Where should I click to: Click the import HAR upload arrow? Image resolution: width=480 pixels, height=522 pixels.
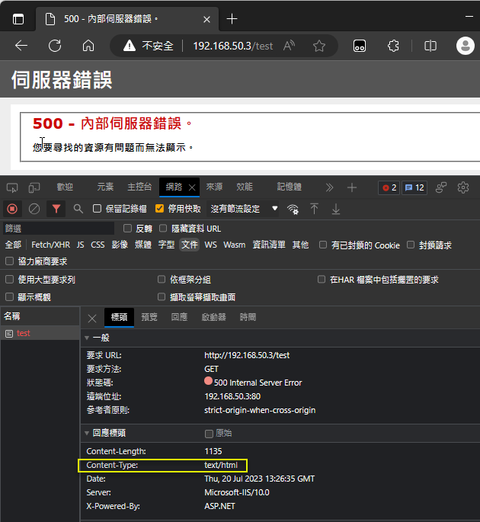314,208
